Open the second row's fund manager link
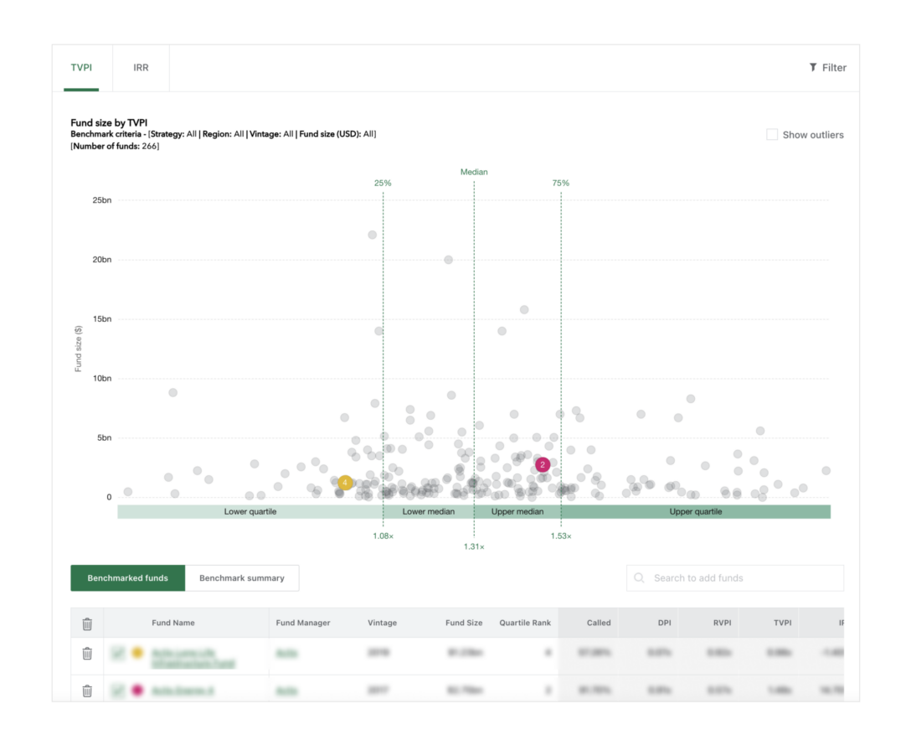The width and height of the screenshot is (911, 745). (286, 691)
